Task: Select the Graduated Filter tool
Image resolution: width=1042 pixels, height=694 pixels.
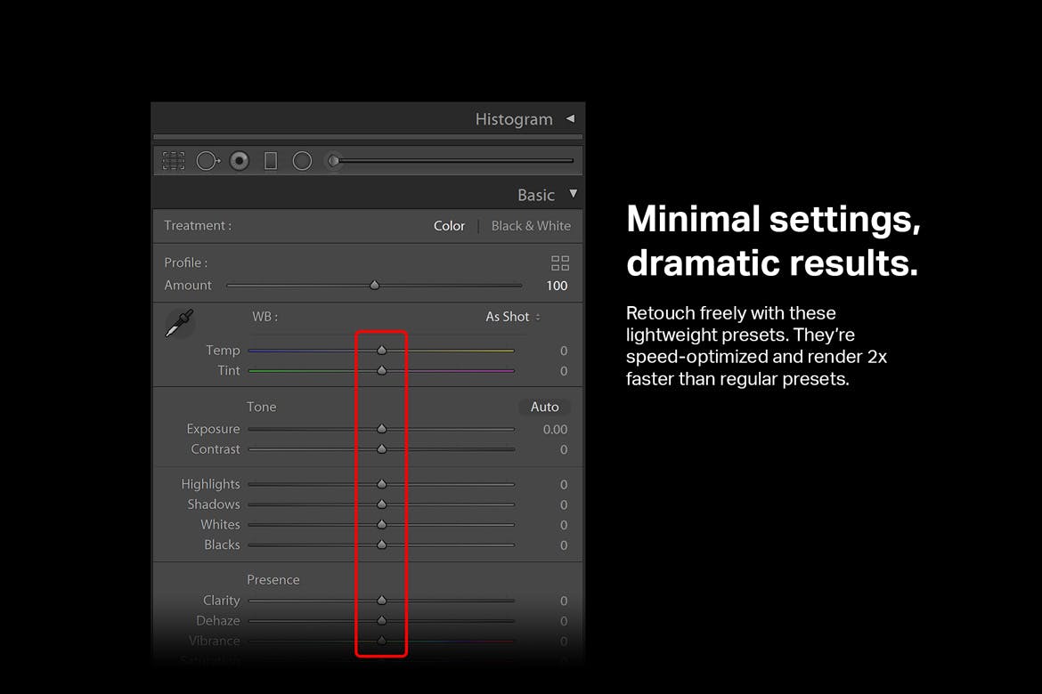Action: pos(271,161)
